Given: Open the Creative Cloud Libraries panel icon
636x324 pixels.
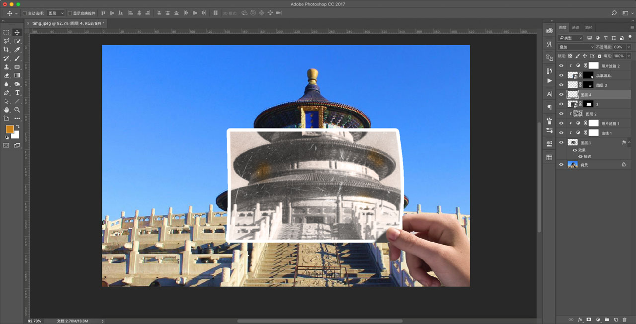Looking at the screenshot, I should (549, 31).
